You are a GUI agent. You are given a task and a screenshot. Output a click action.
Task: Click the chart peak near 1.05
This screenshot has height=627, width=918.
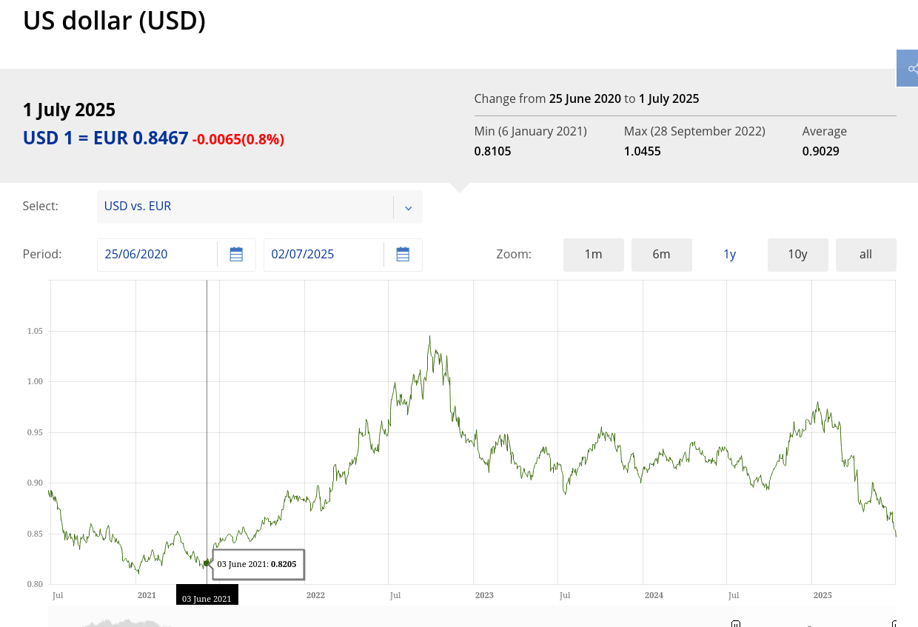[x=429, y=336]
